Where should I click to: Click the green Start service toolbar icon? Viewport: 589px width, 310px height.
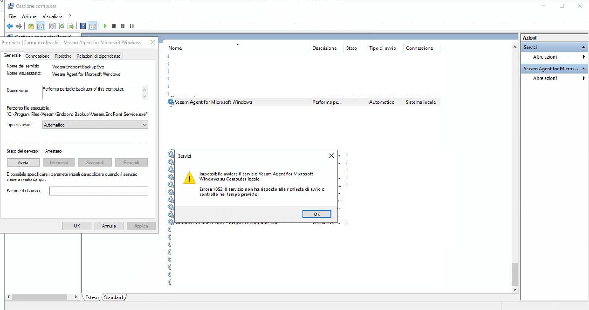105,26
